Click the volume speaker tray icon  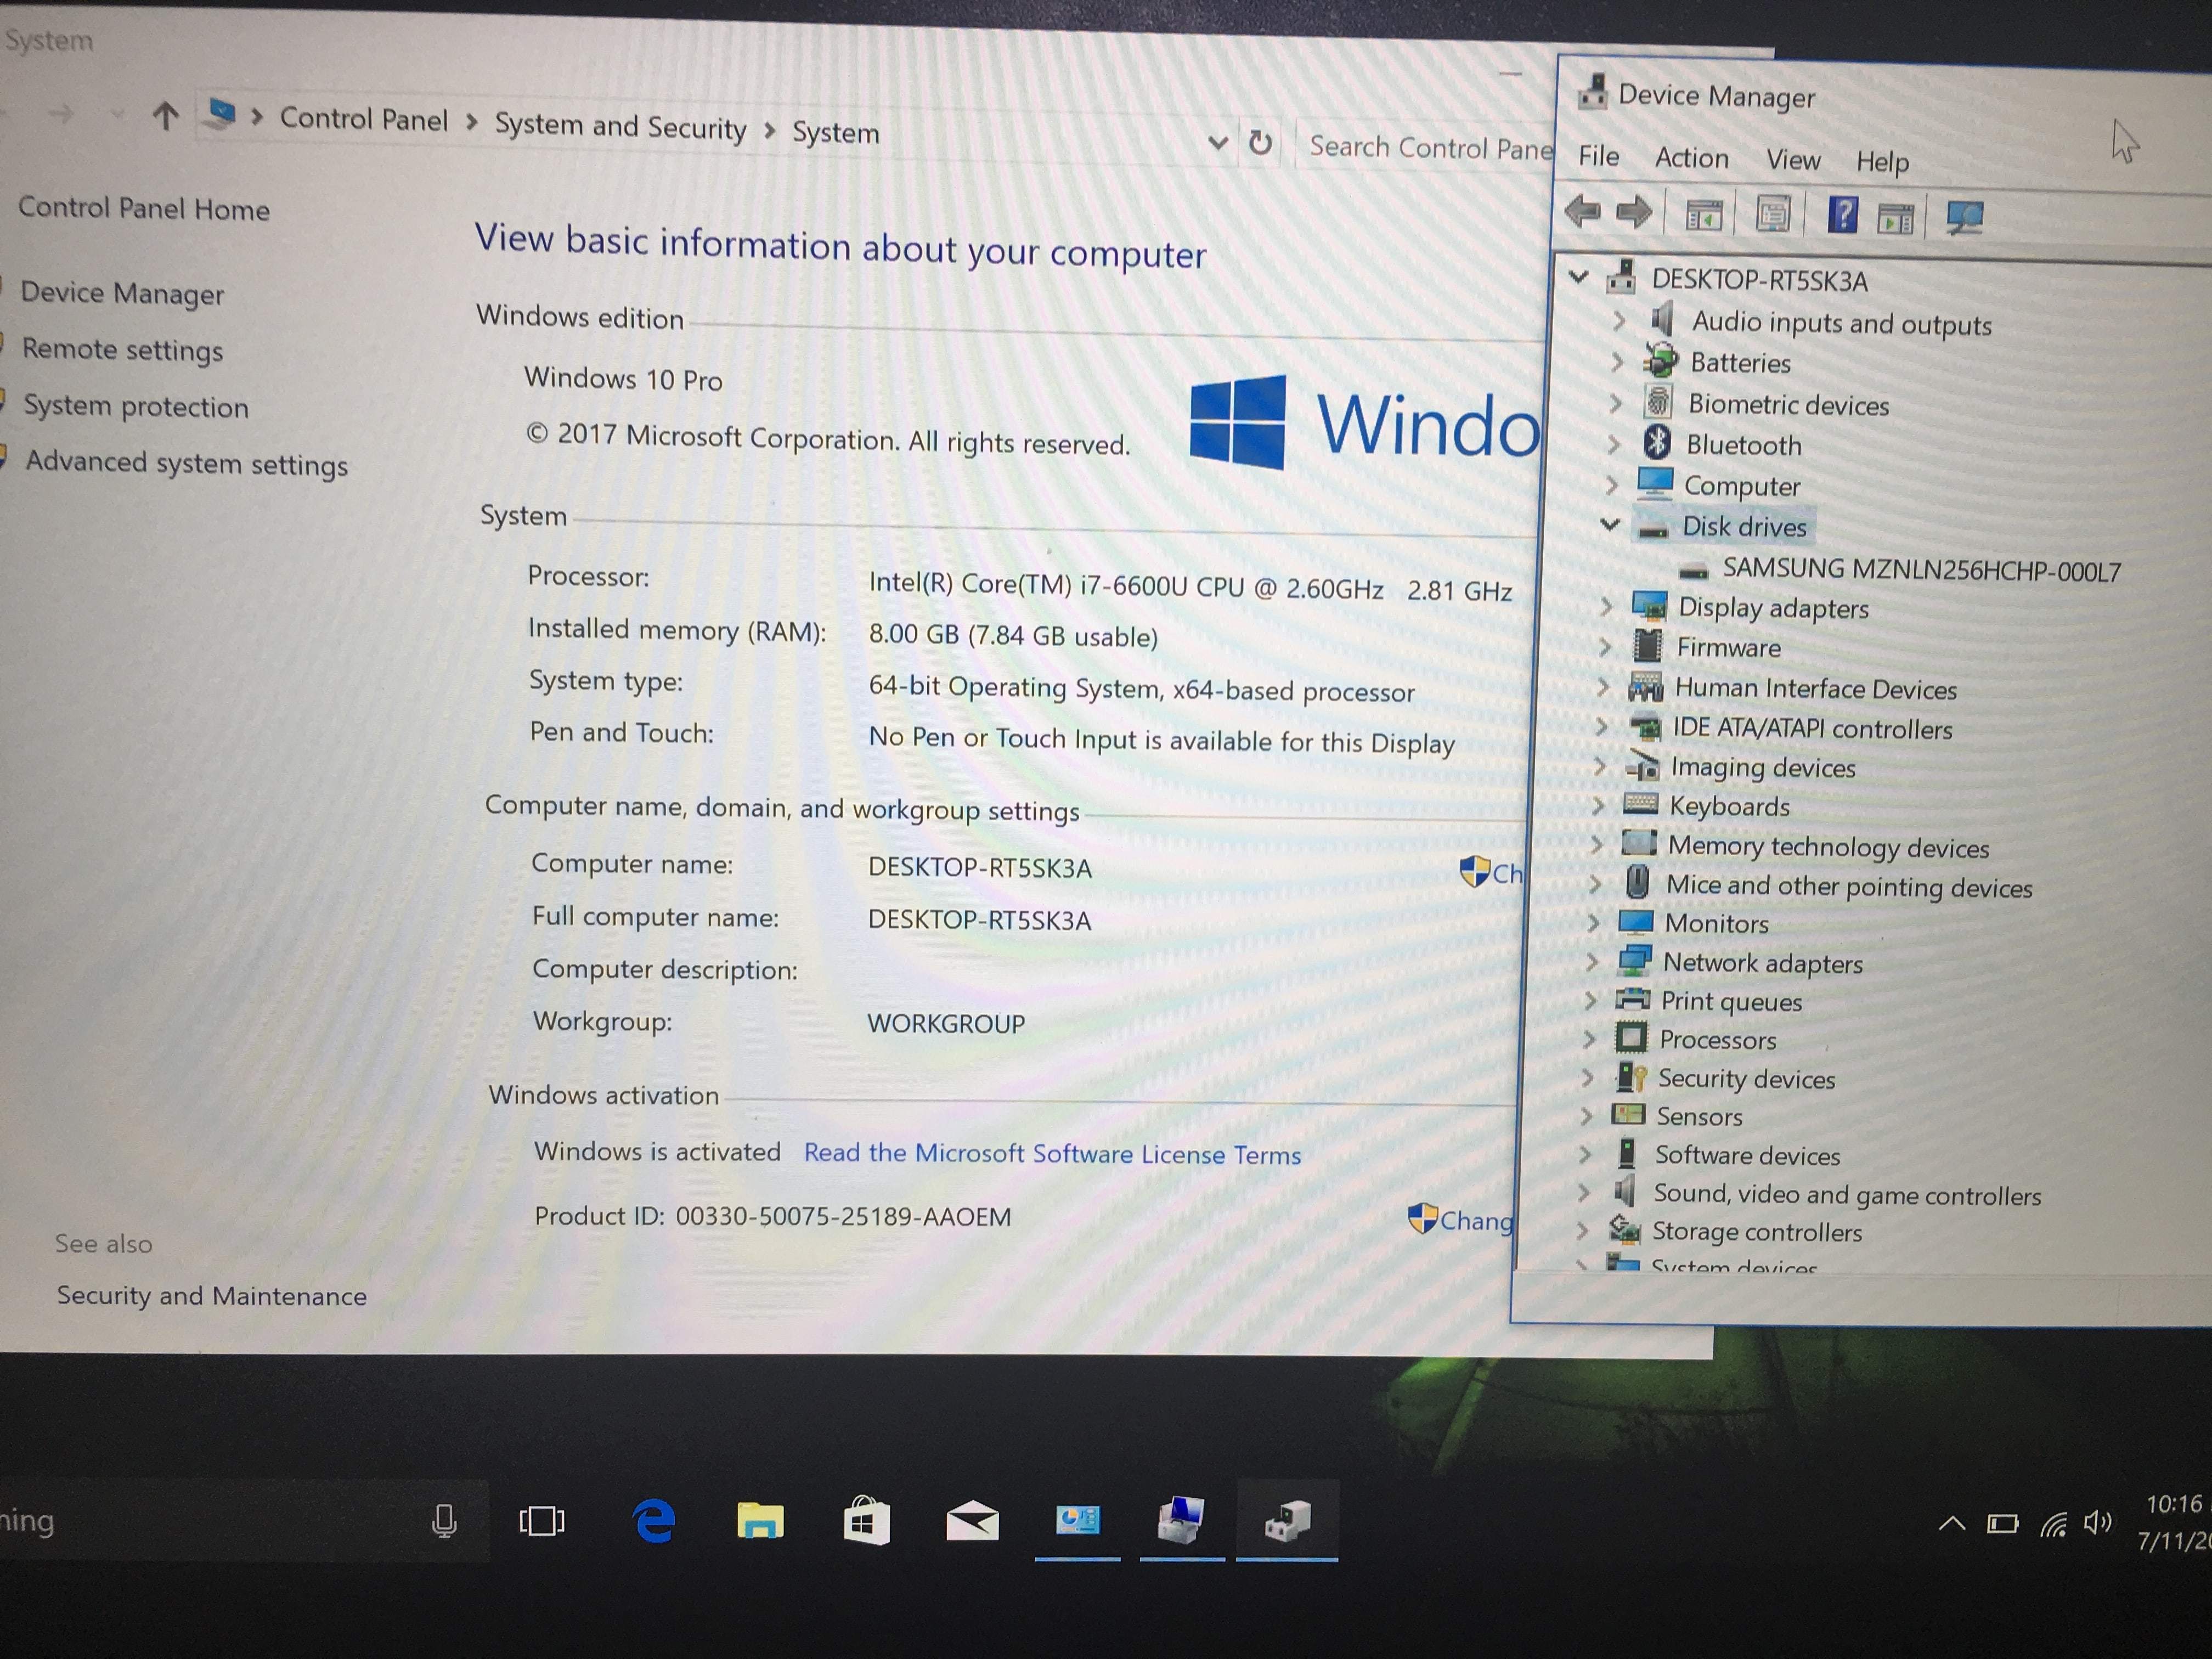2097,1523
